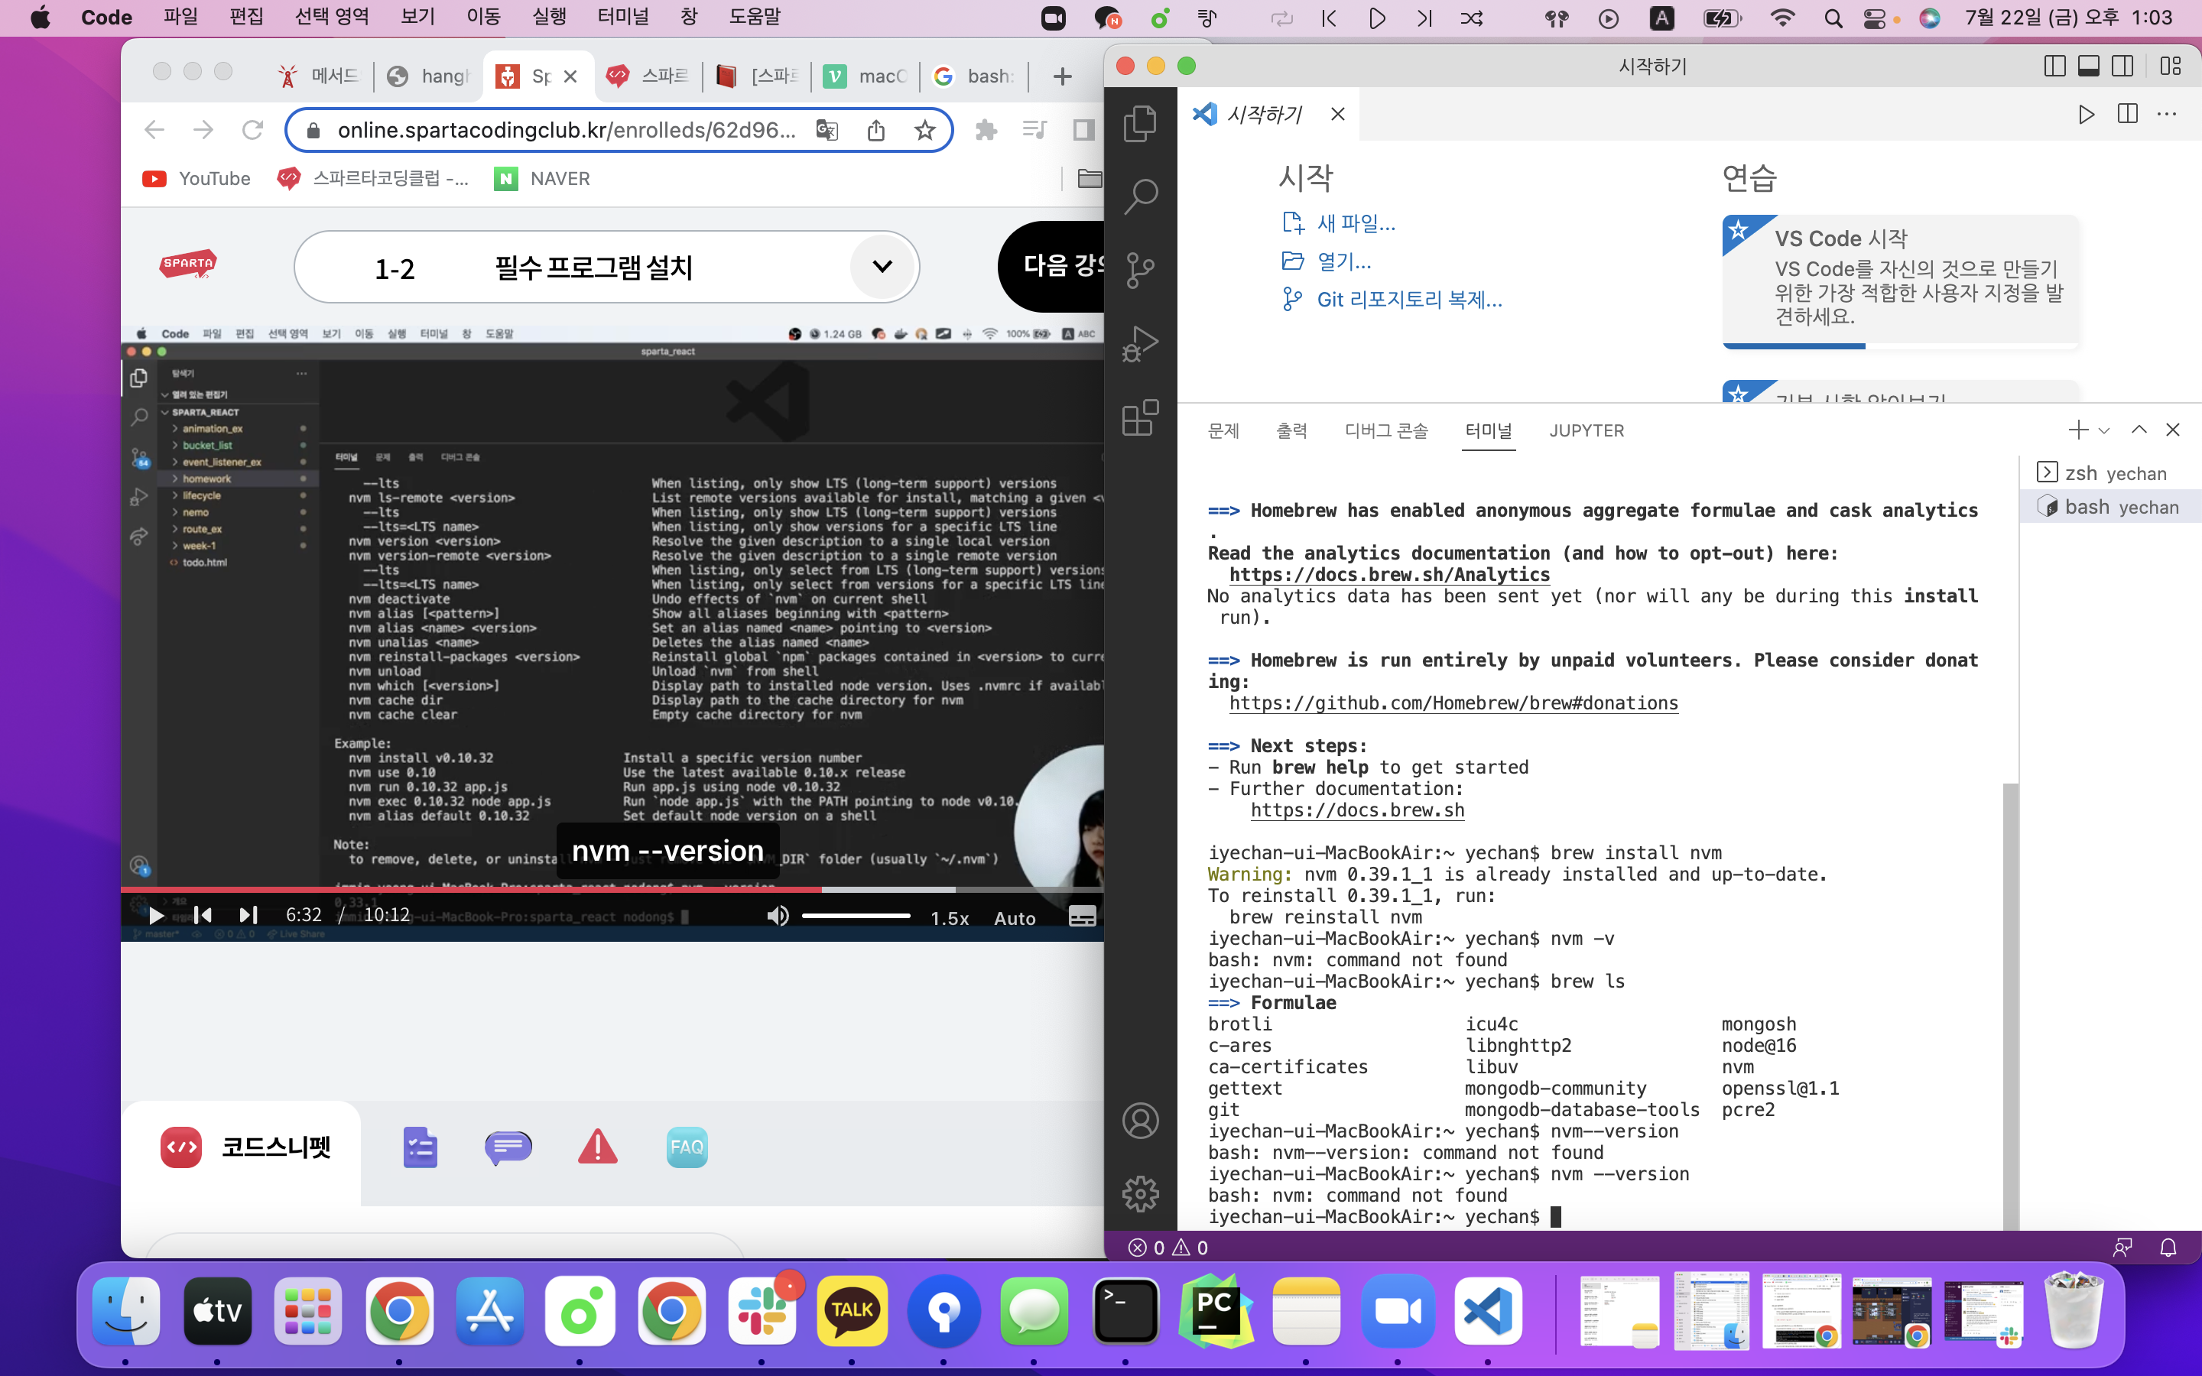Open the Manage gear in VS Code
Viewport: 2202px width, 1376px height.
(x=1140, y=1193)
